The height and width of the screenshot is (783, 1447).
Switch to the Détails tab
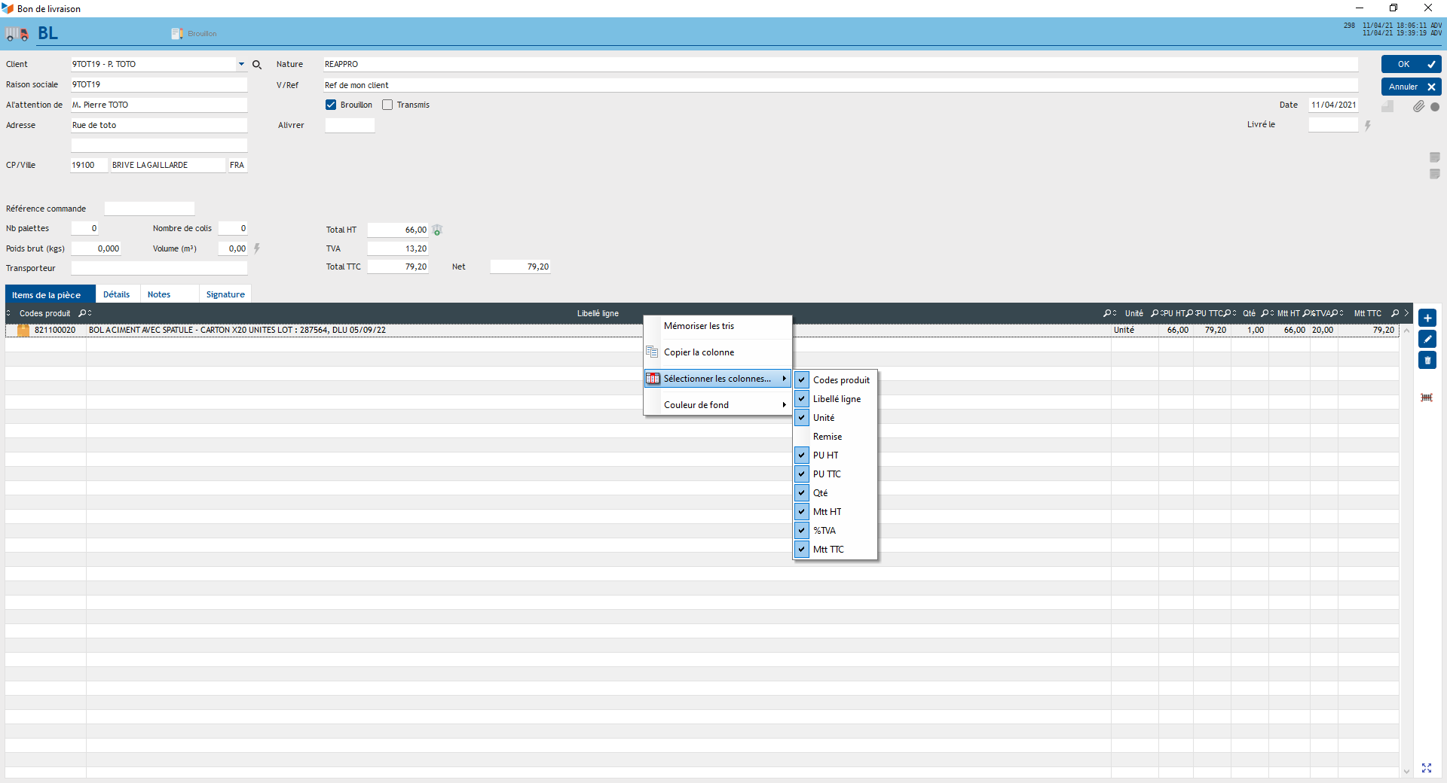click(116, 294)
